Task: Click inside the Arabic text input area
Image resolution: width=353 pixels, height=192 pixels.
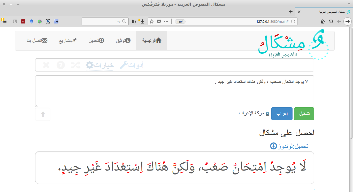Action: tap(175, 91)
